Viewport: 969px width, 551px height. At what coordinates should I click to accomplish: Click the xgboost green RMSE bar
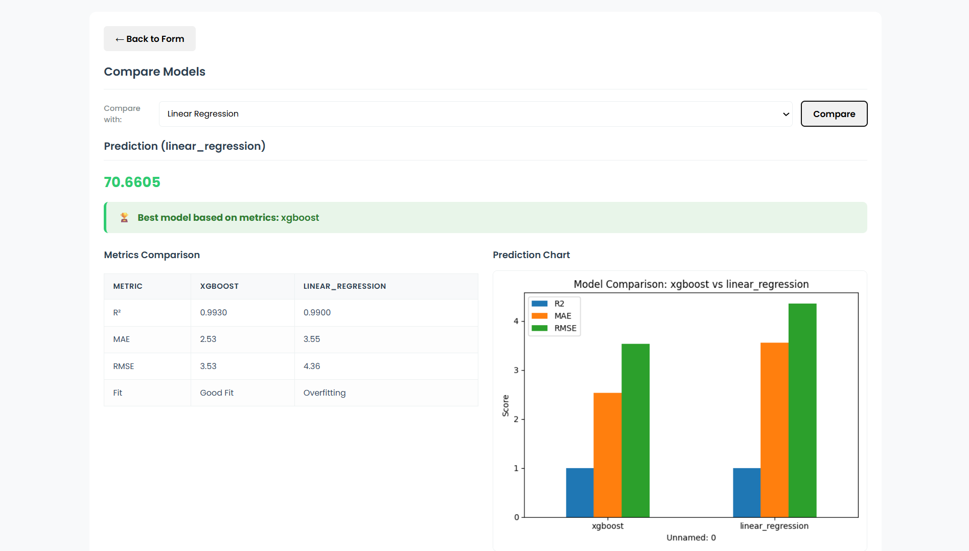(635, 430)
